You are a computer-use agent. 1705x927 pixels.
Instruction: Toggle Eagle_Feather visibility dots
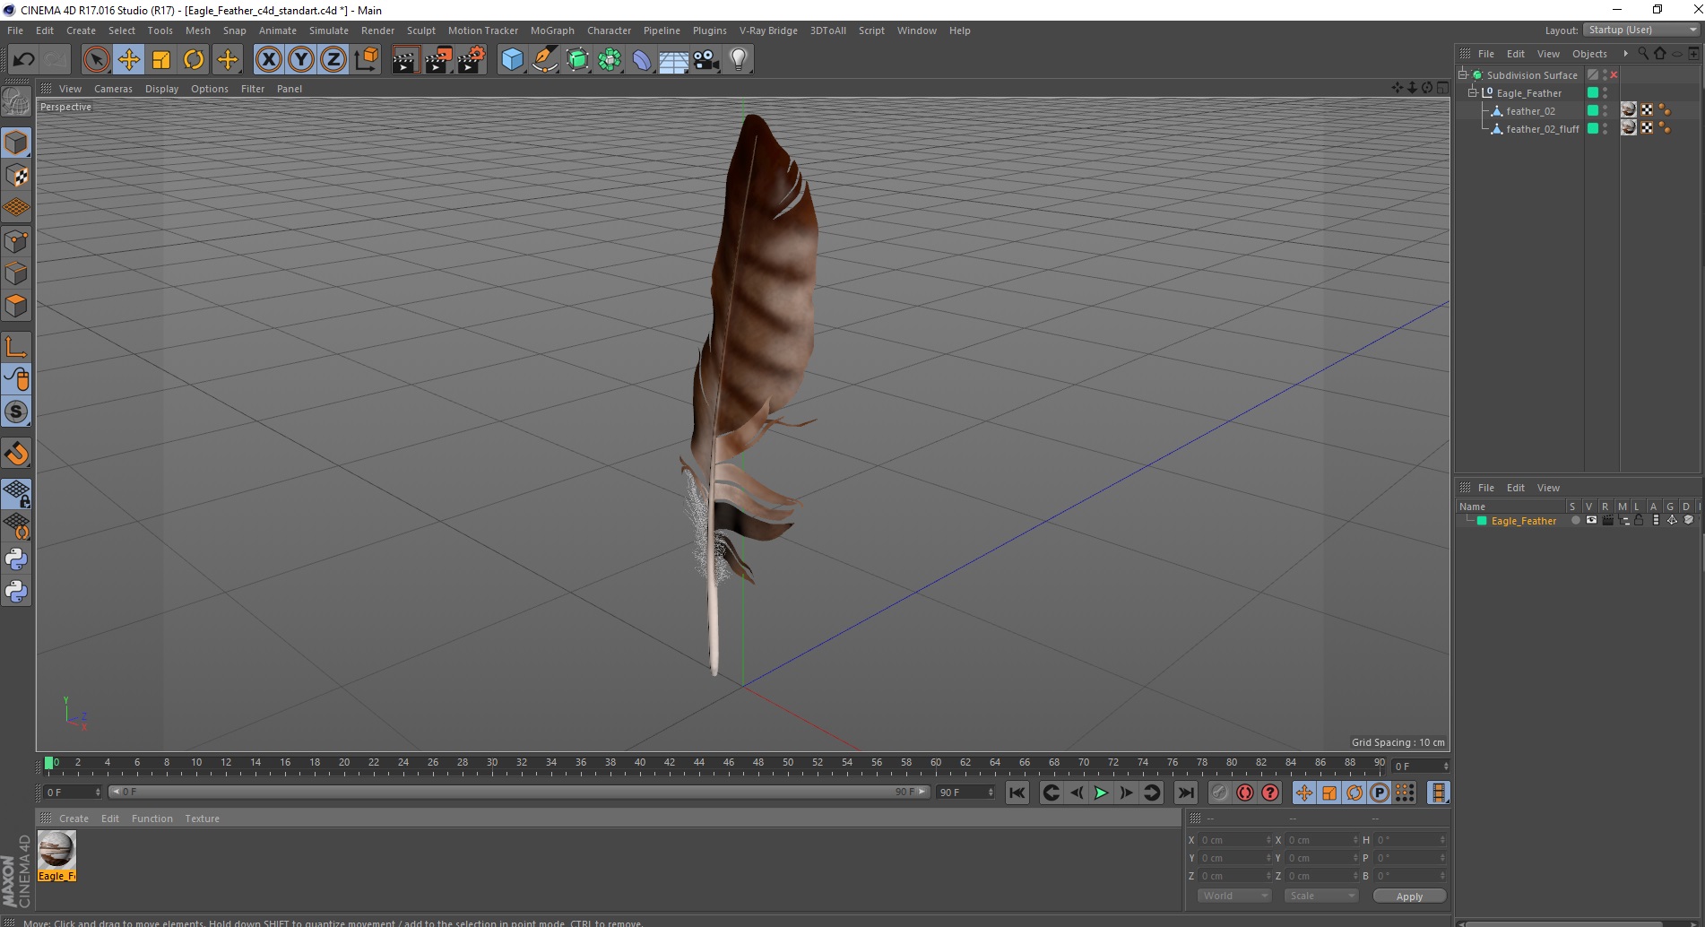tap(1605, 92)
